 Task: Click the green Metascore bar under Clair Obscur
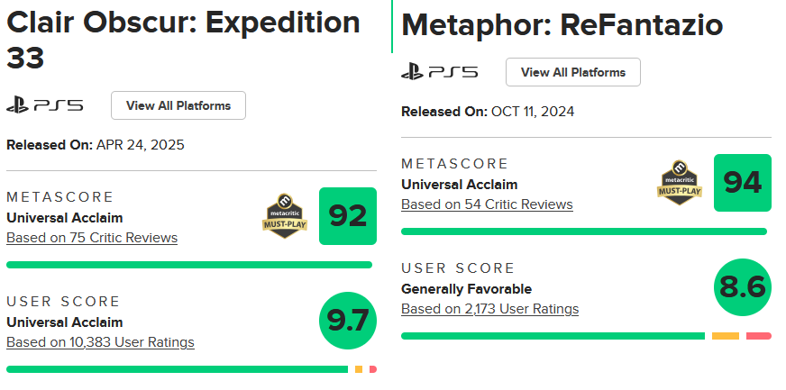(x=189, y=265)
